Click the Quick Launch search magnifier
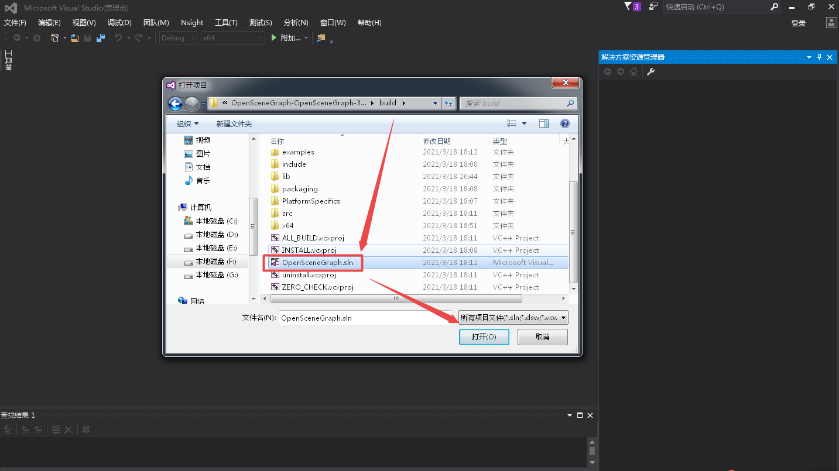The width and height of the screenshot is (839, 471). click(775, 7)
